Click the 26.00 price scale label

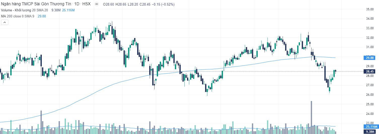[x=369, y=95]
